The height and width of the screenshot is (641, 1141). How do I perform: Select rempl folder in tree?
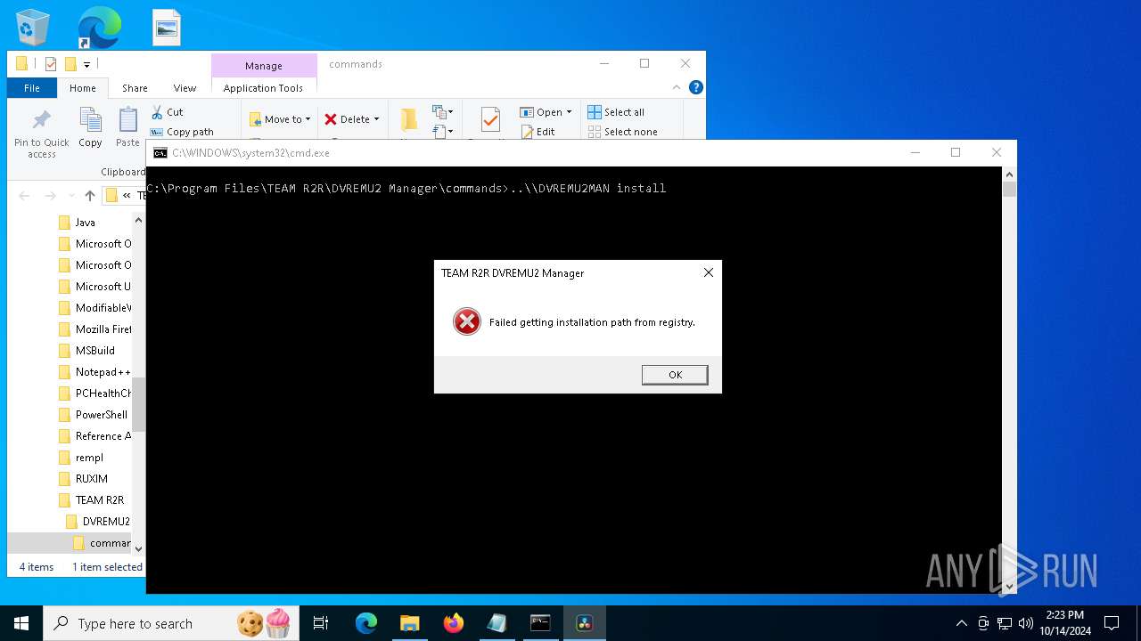[x=80, y=458]
